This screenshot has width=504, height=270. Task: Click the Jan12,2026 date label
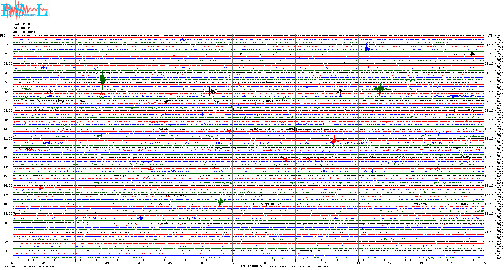21,24
